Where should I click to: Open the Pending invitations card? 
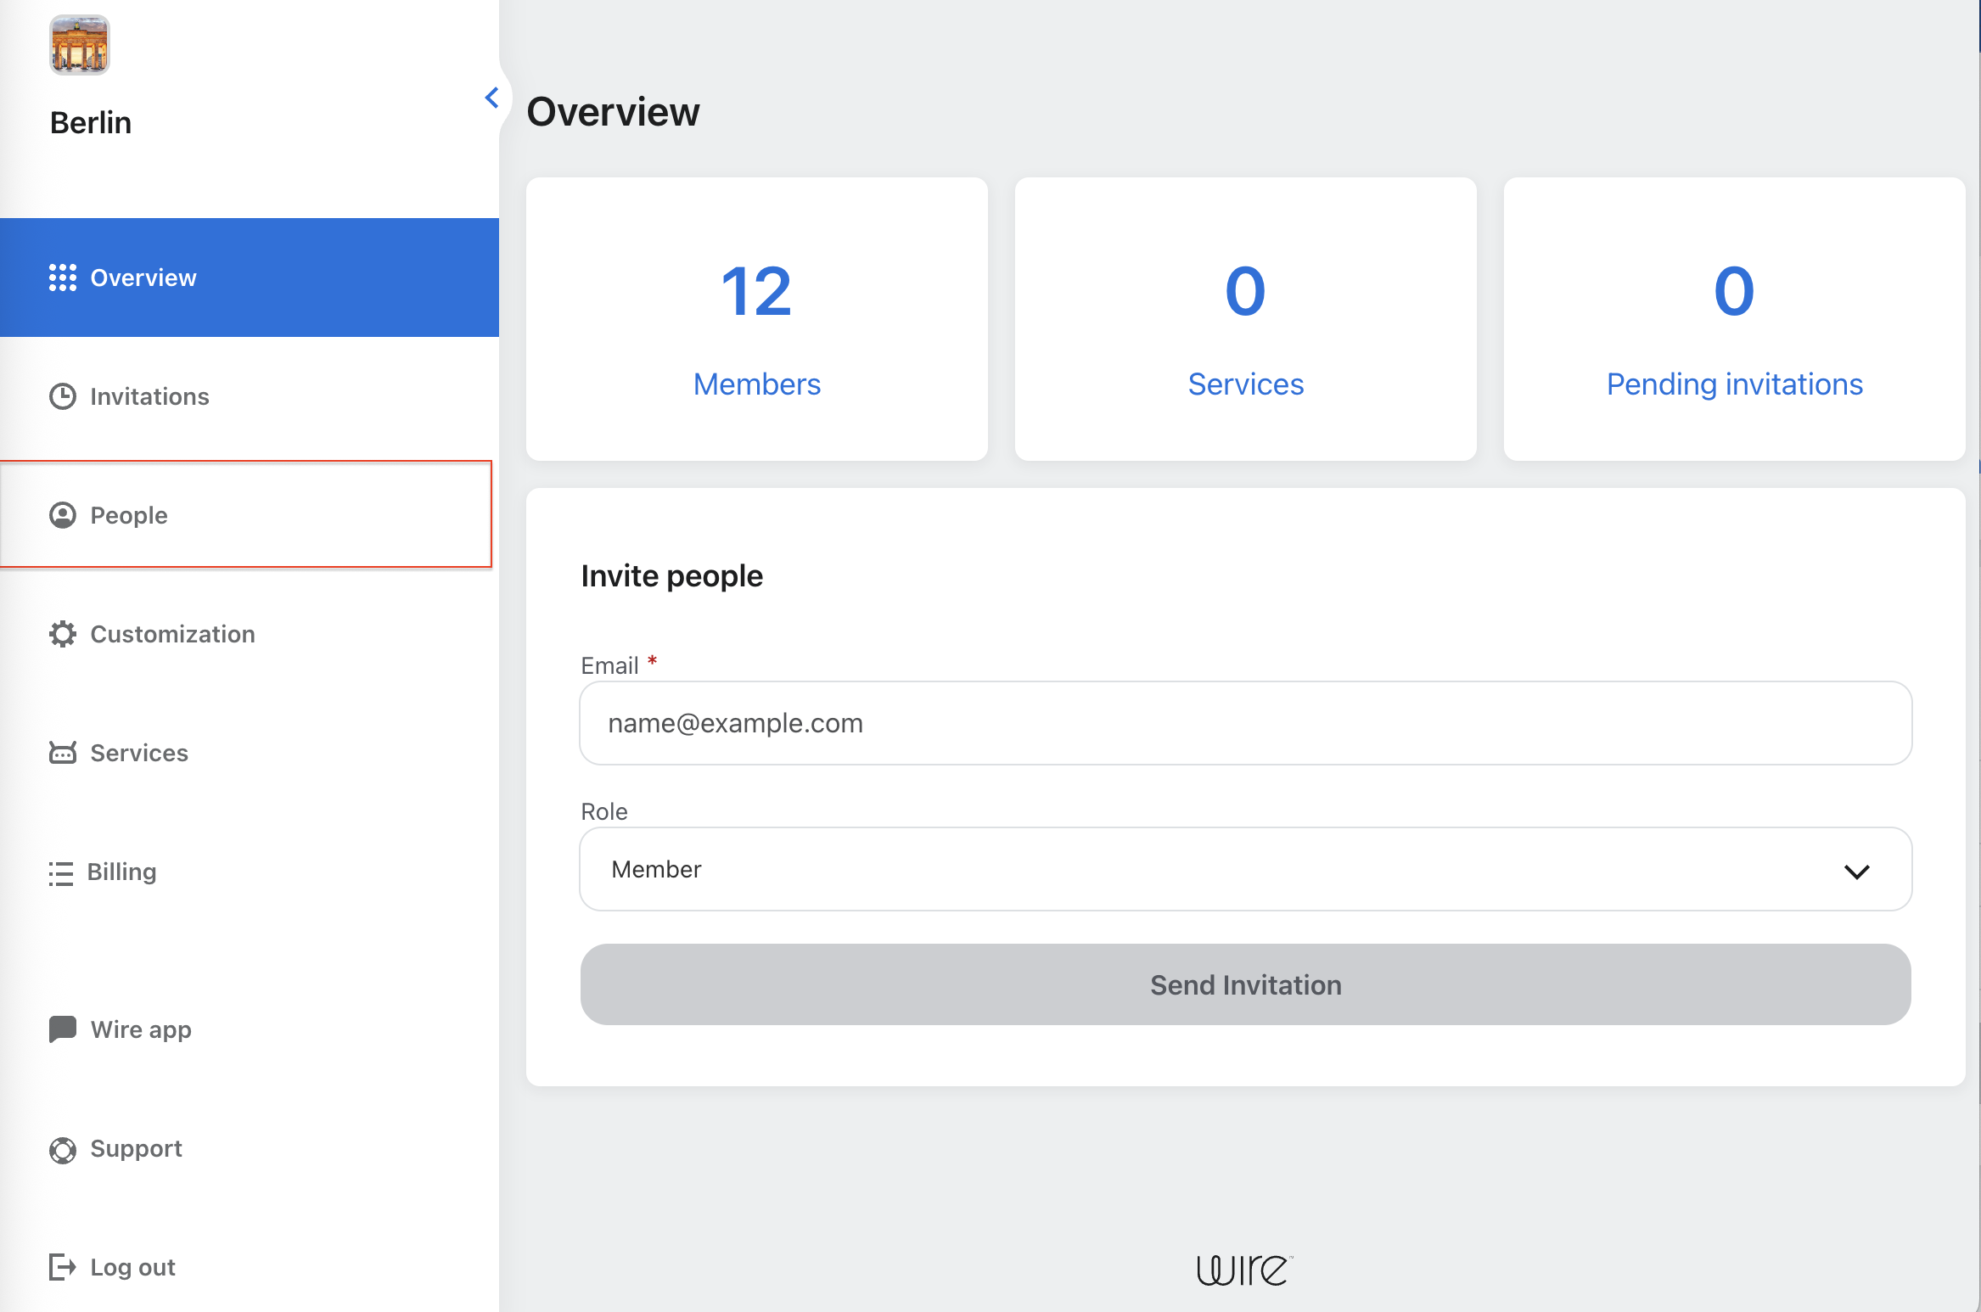tap(1735, 319)
